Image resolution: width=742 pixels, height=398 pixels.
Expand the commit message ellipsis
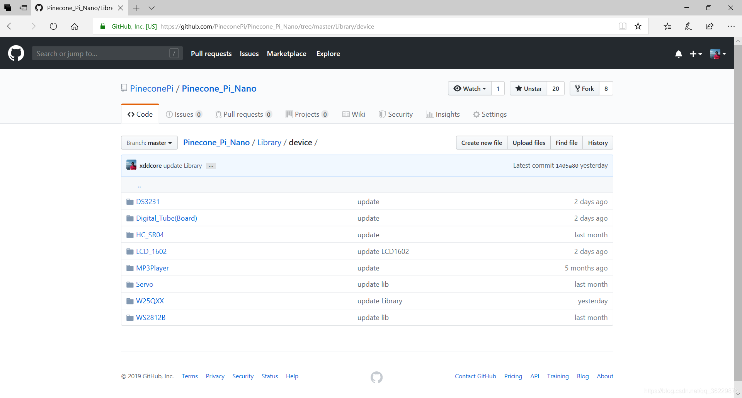click(x=211, y=166)
